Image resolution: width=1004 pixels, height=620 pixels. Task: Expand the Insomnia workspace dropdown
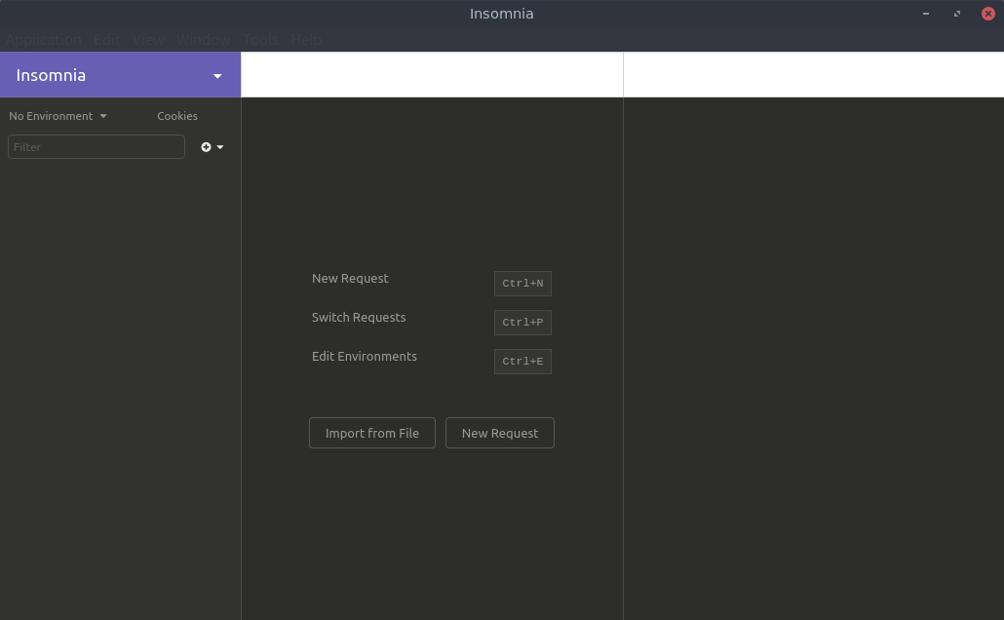click(216, 76)
